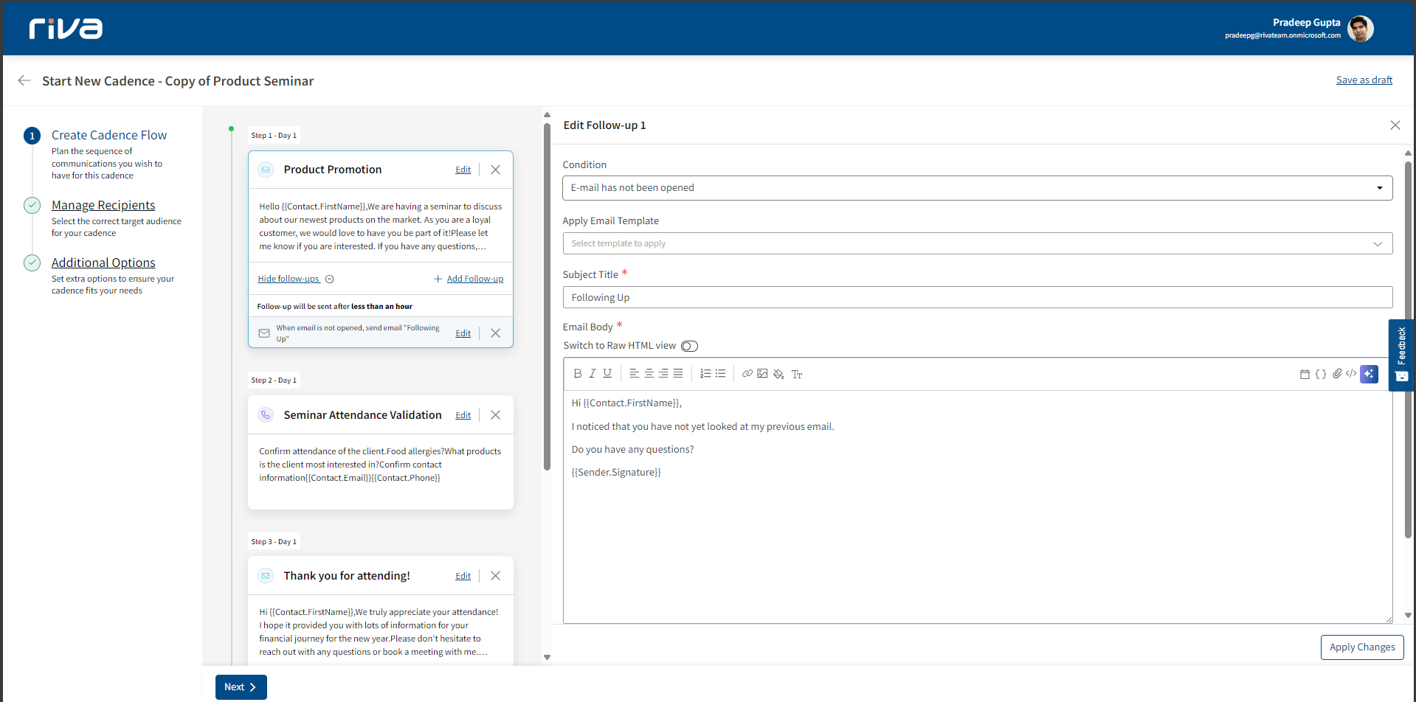Go to Manage Recipients step

[x=103, y=205]
